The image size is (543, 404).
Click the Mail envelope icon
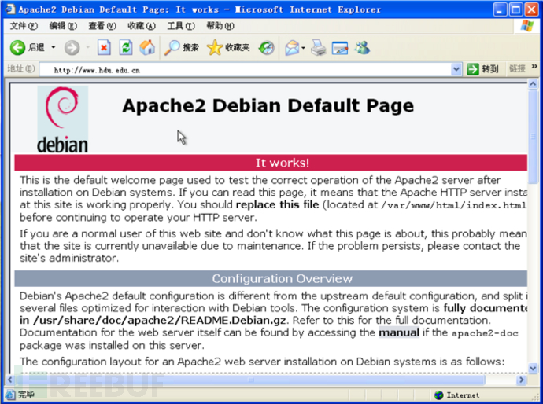tap(292, 48)
